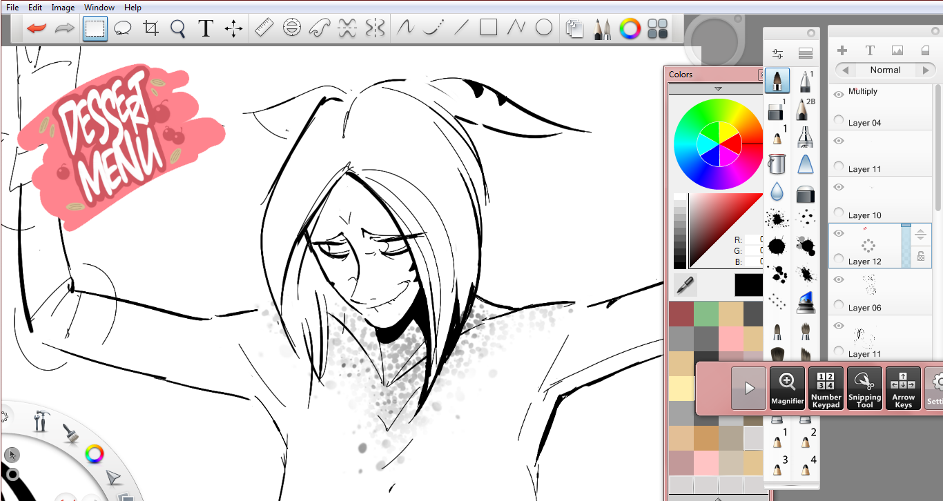This screenshot has height=501, width=943.
Task: Add a new layer with plus icon
Action: coord(842,50)
